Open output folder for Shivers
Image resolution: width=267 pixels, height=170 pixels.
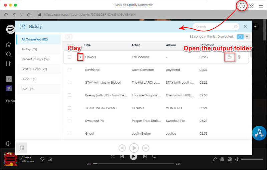[x=230, y=57]
